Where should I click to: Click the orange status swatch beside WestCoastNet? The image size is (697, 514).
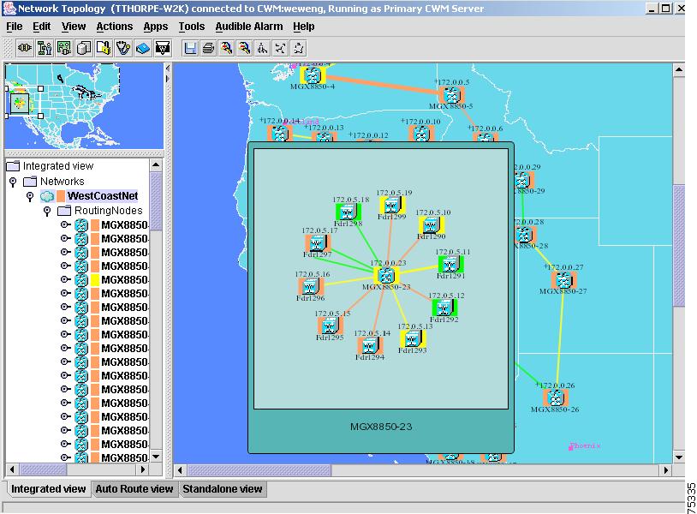point(61,196)
